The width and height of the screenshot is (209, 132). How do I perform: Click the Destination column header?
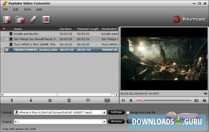coord(110,29)
